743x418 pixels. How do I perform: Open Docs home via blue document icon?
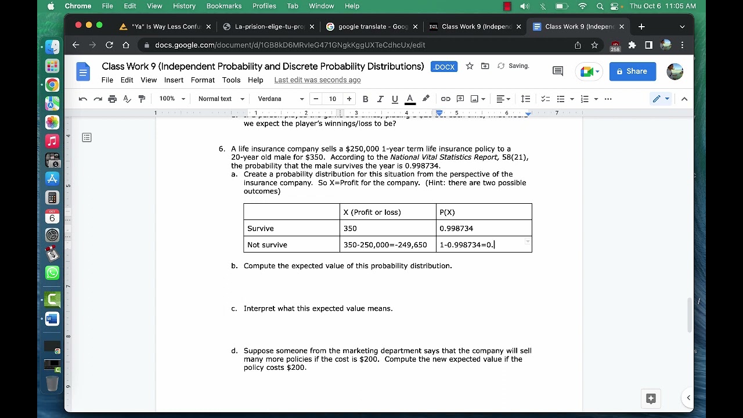pyautogui.click(x=83, y=72)
